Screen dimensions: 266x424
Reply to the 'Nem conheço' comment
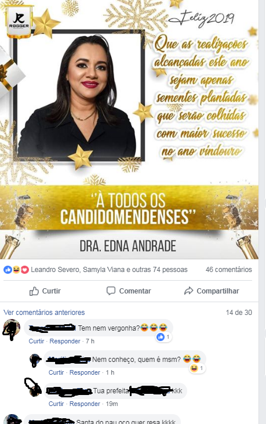coord(85,372)
